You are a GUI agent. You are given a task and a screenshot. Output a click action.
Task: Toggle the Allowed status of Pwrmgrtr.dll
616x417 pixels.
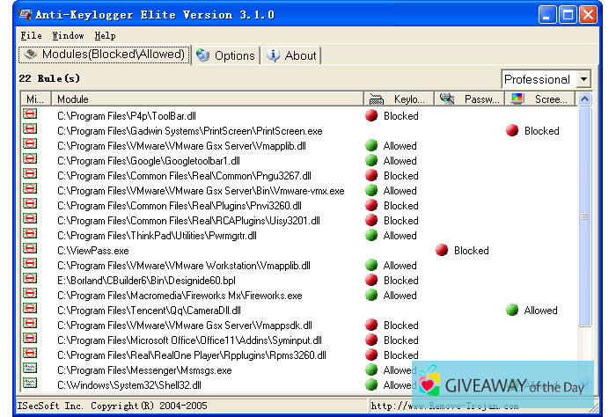[370, 236]
